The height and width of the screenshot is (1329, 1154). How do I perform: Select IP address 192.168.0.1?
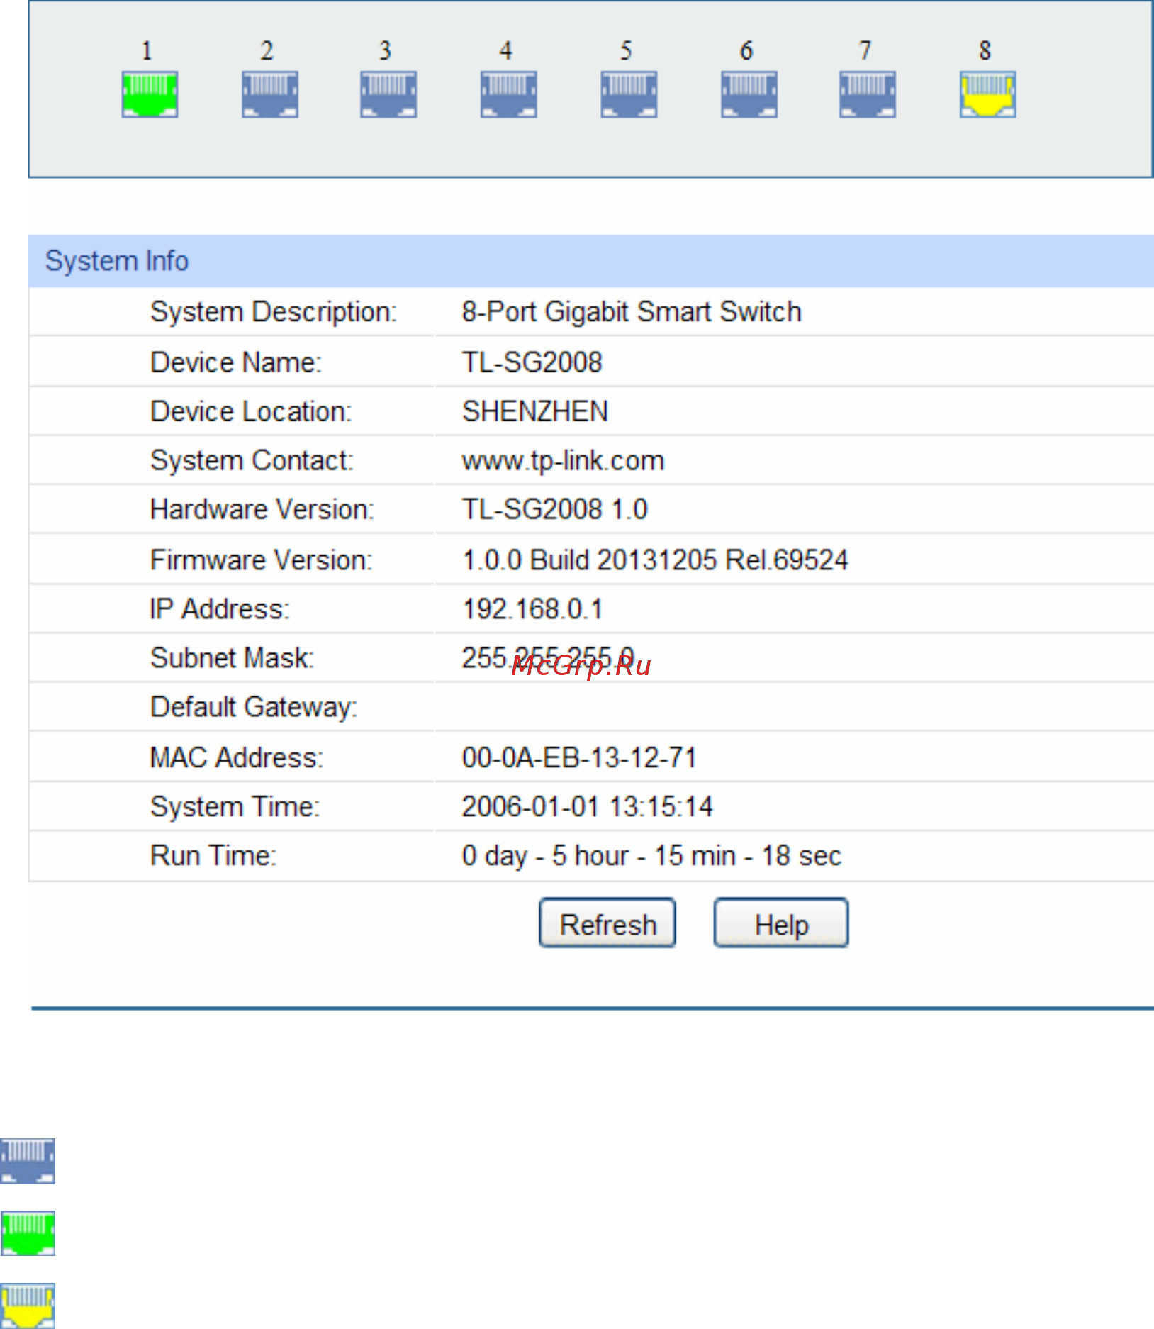pyautogui.click(x=532, y=609)
